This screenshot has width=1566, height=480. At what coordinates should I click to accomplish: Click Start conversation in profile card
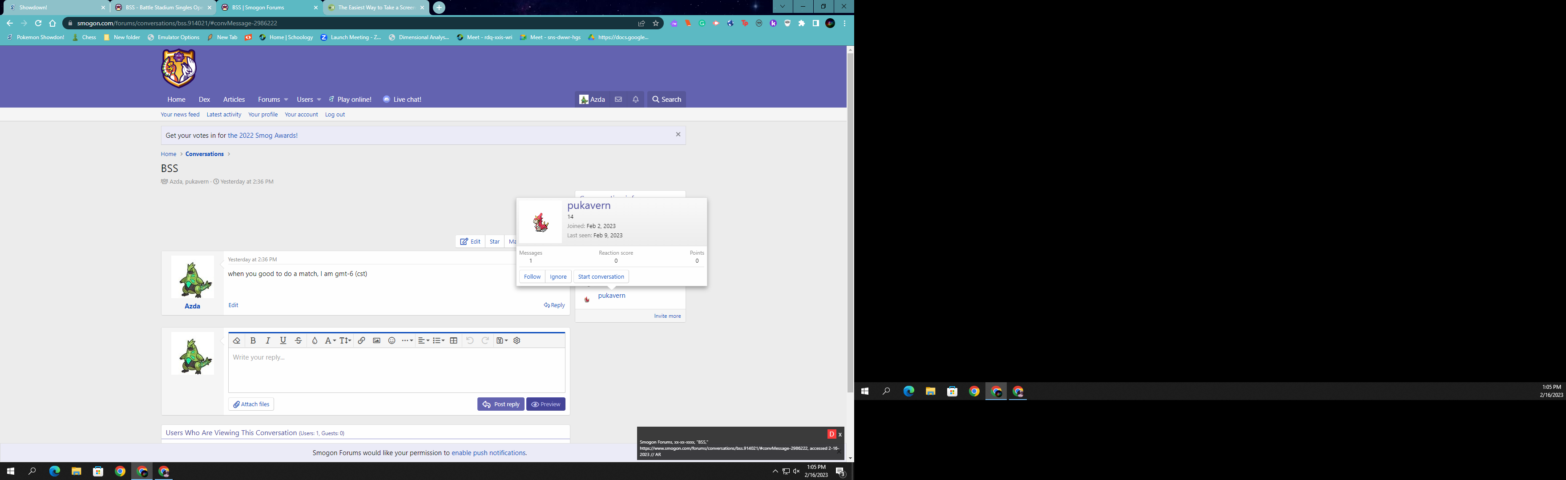coord(601,276)
